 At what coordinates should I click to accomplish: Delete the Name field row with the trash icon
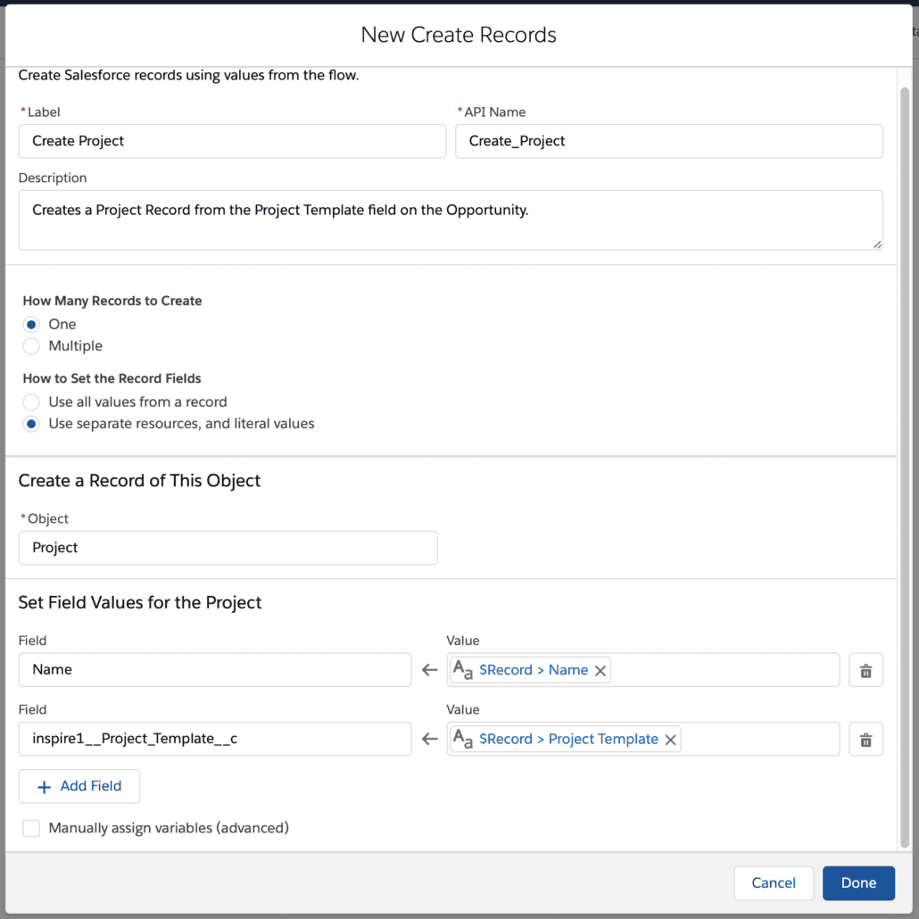[x=865, y=670]
